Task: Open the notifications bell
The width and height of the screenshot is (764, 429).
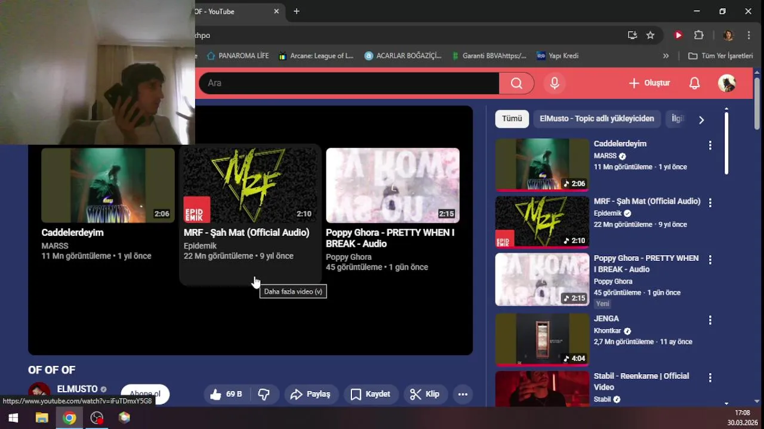Action: tap(694, 83)
